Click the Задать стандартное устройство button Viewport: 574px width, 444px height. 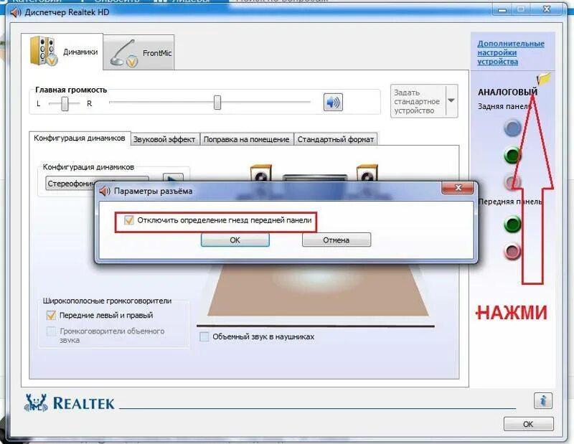pos(418,101)
